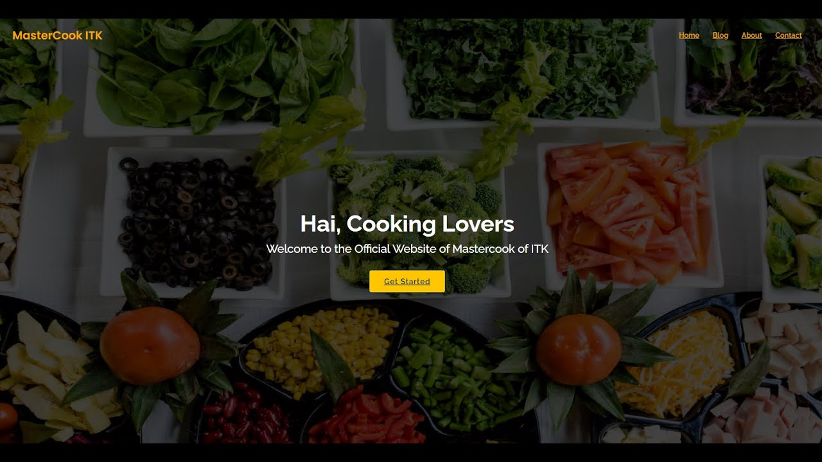Click the MasterCook ITK logo
This screenshot has width=822, height=462.
57,35
